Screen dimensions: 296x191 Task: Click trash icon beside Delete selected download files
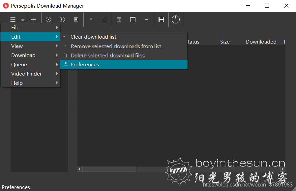tap(65, 55)
